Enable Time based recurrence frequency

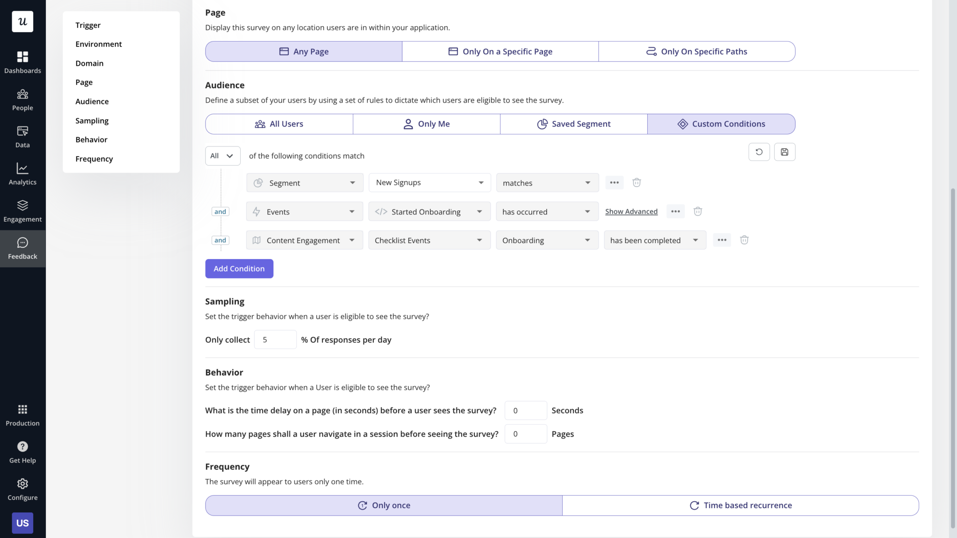tap(740, 505)
